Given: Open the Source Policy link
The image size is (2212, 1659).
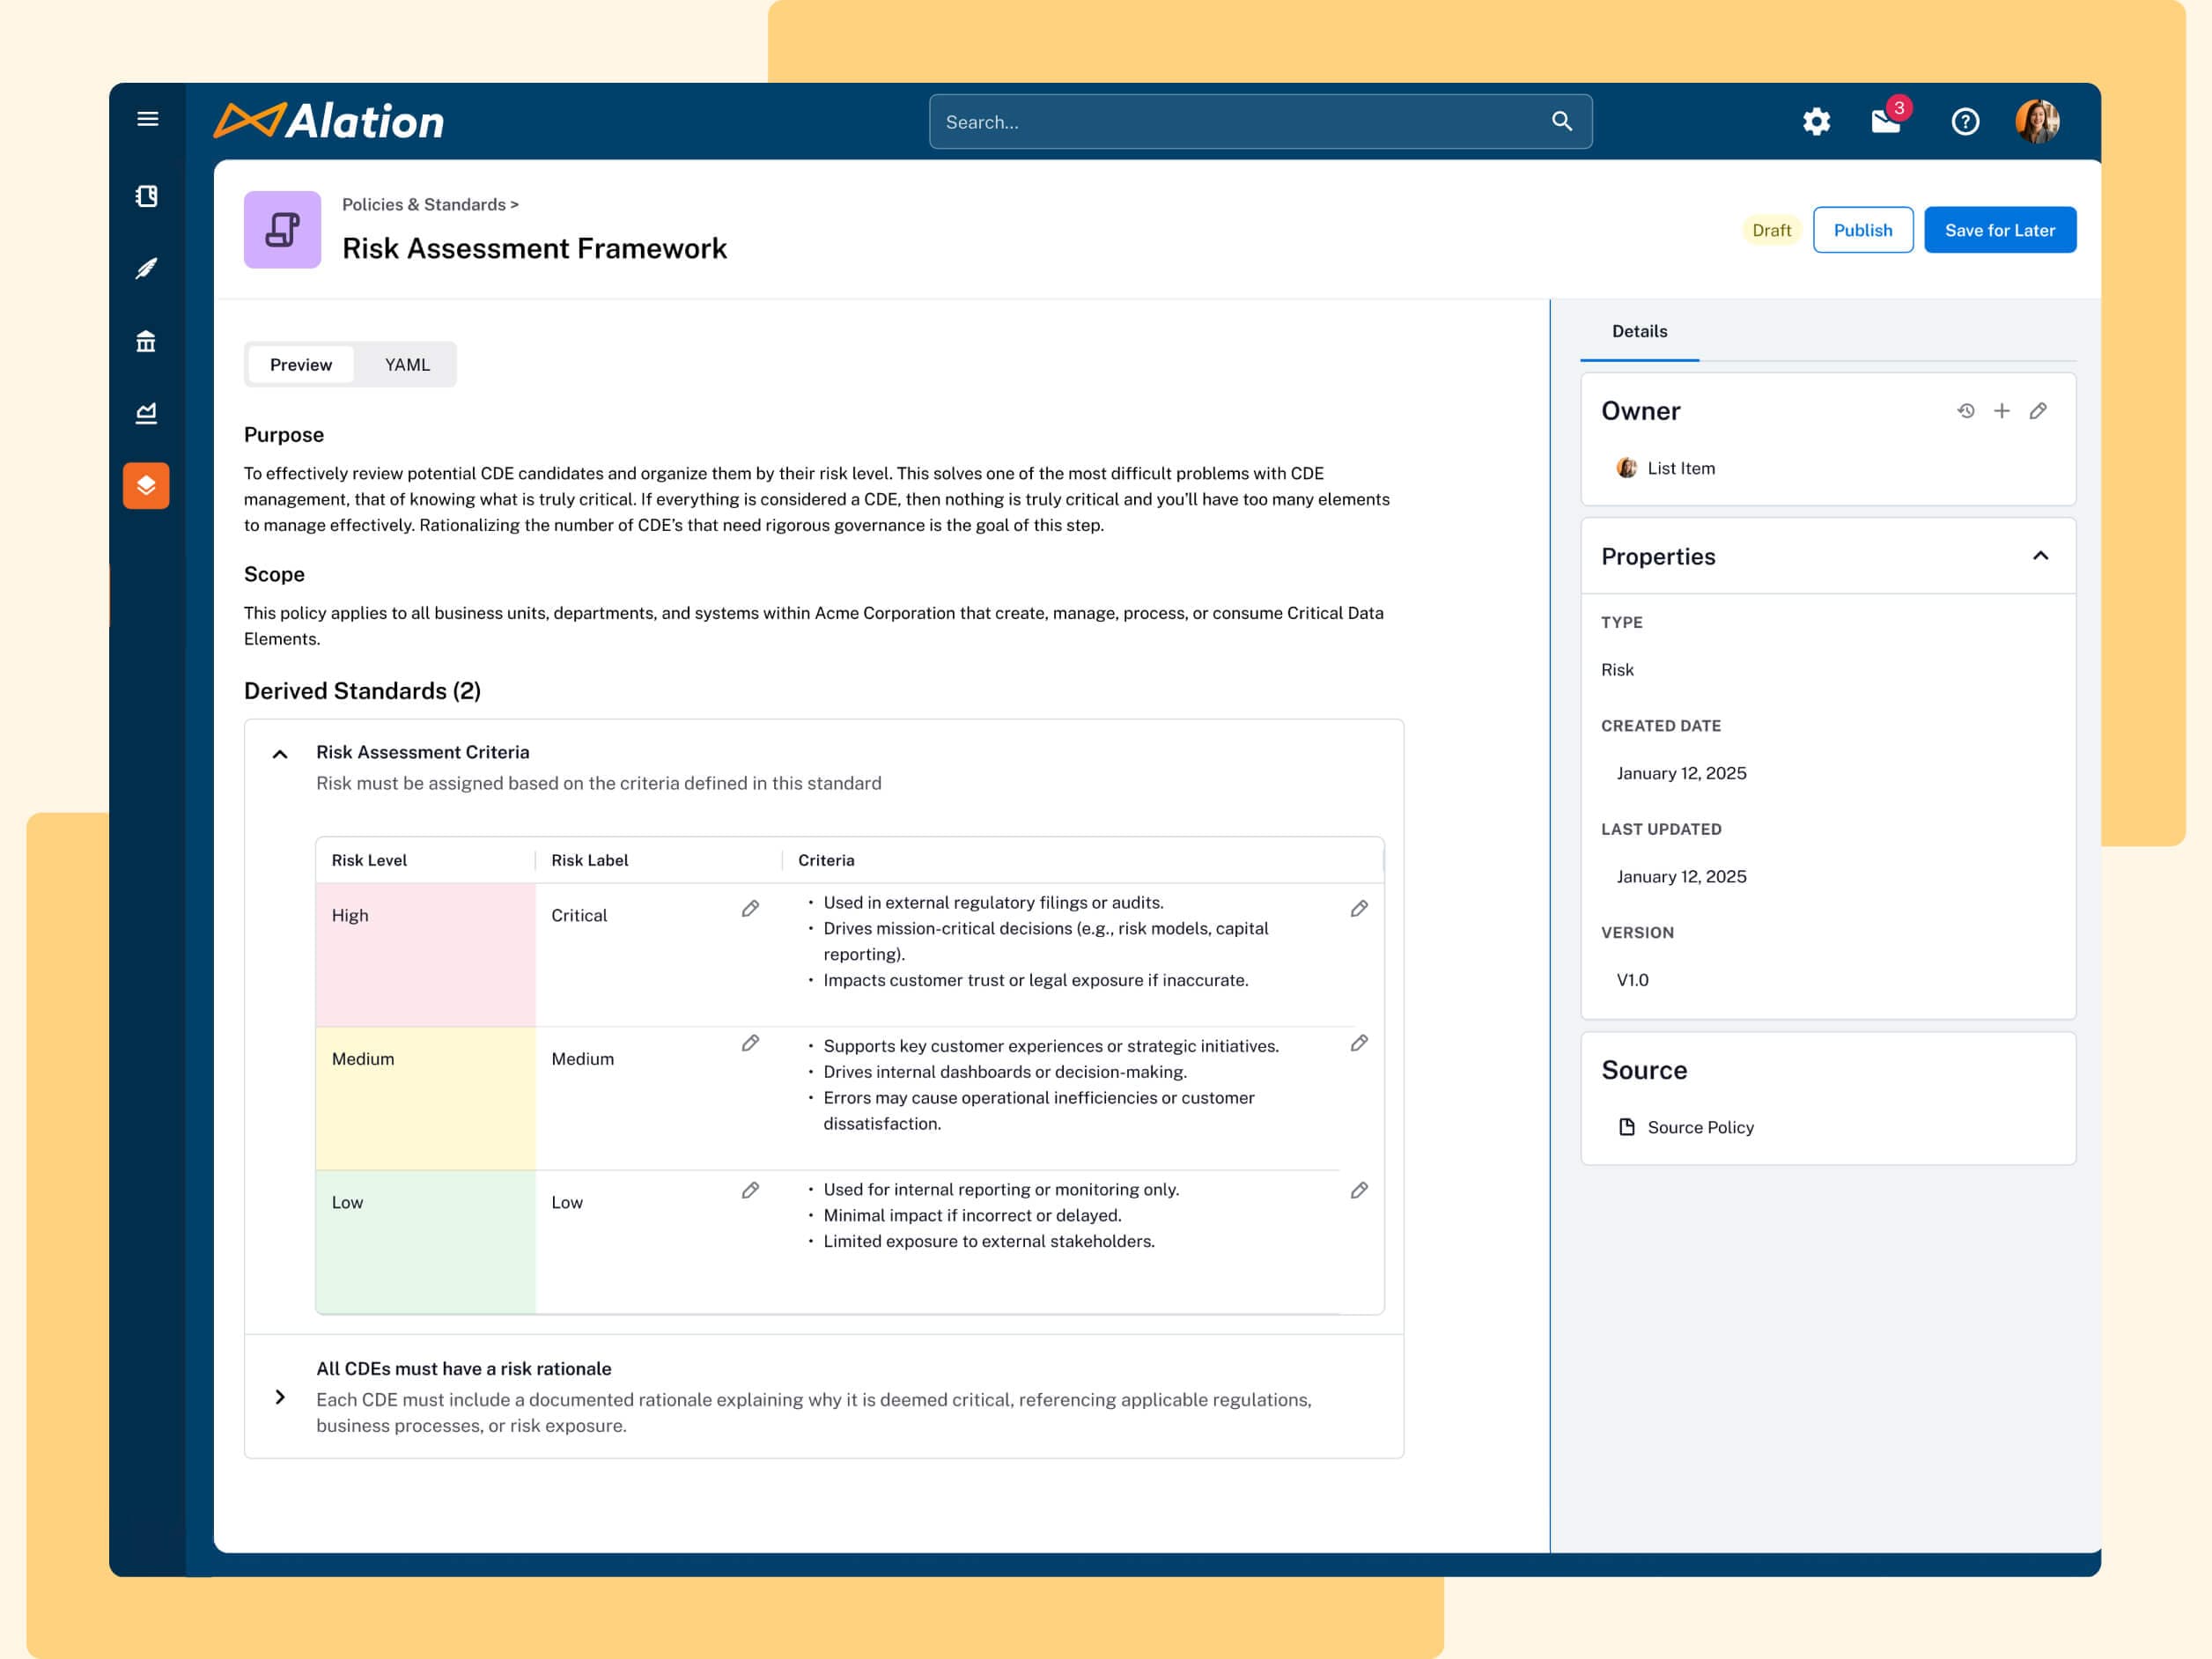Looking at the screenshot, I should tap(1699, 1127).
